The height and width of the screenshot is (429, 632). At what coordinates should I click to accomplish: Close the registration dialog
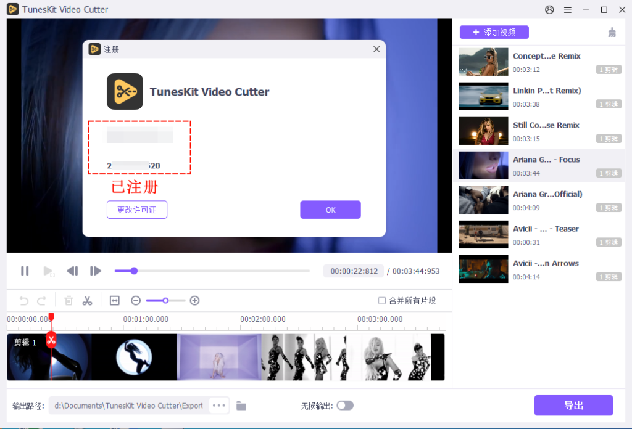376,49
